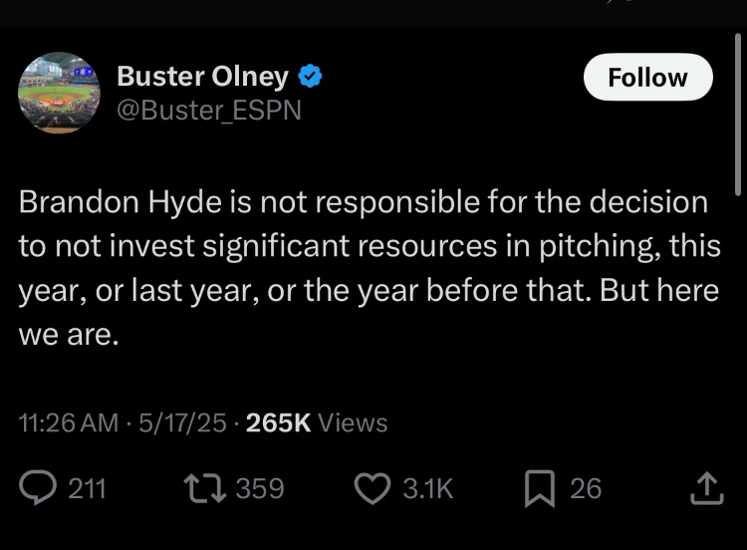Click the tweet text about Brandon Hyde
The width and height of the screenshot is (747, 550).
(x=370, y=268)
